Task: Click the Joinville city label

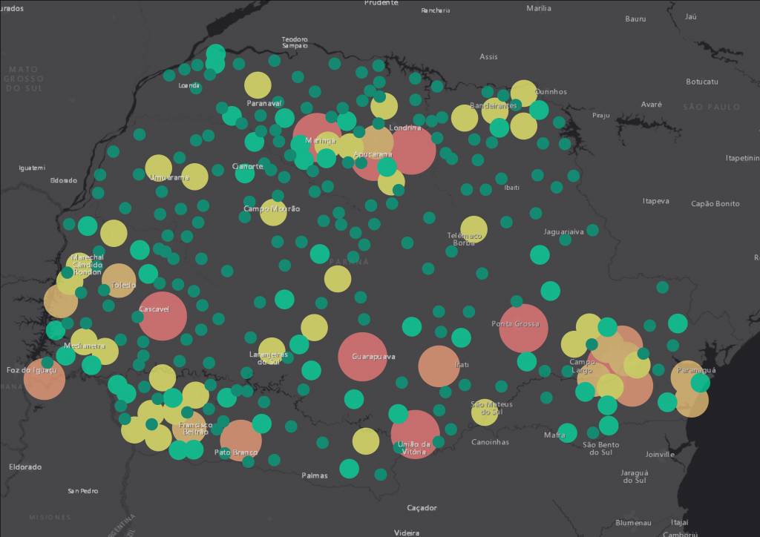Action: pos(660,454)
